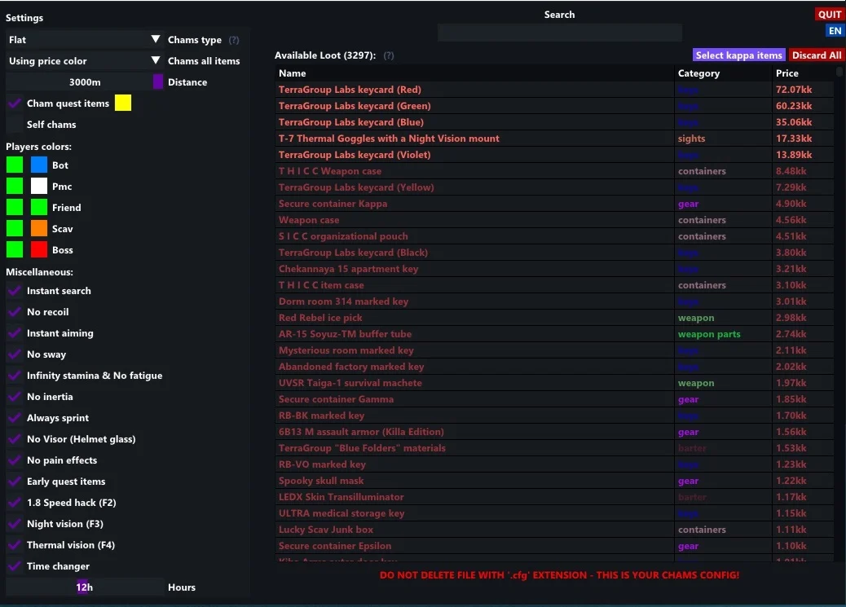Sort the loot list by Price column
846x607 pixels.
(x=787, y=73)
